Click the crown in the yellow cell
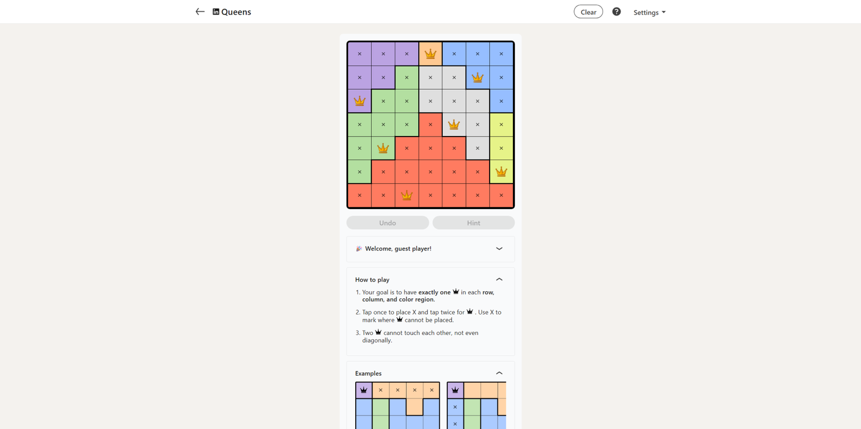Screen dimensions: 861x429 (x=501, y=172)
